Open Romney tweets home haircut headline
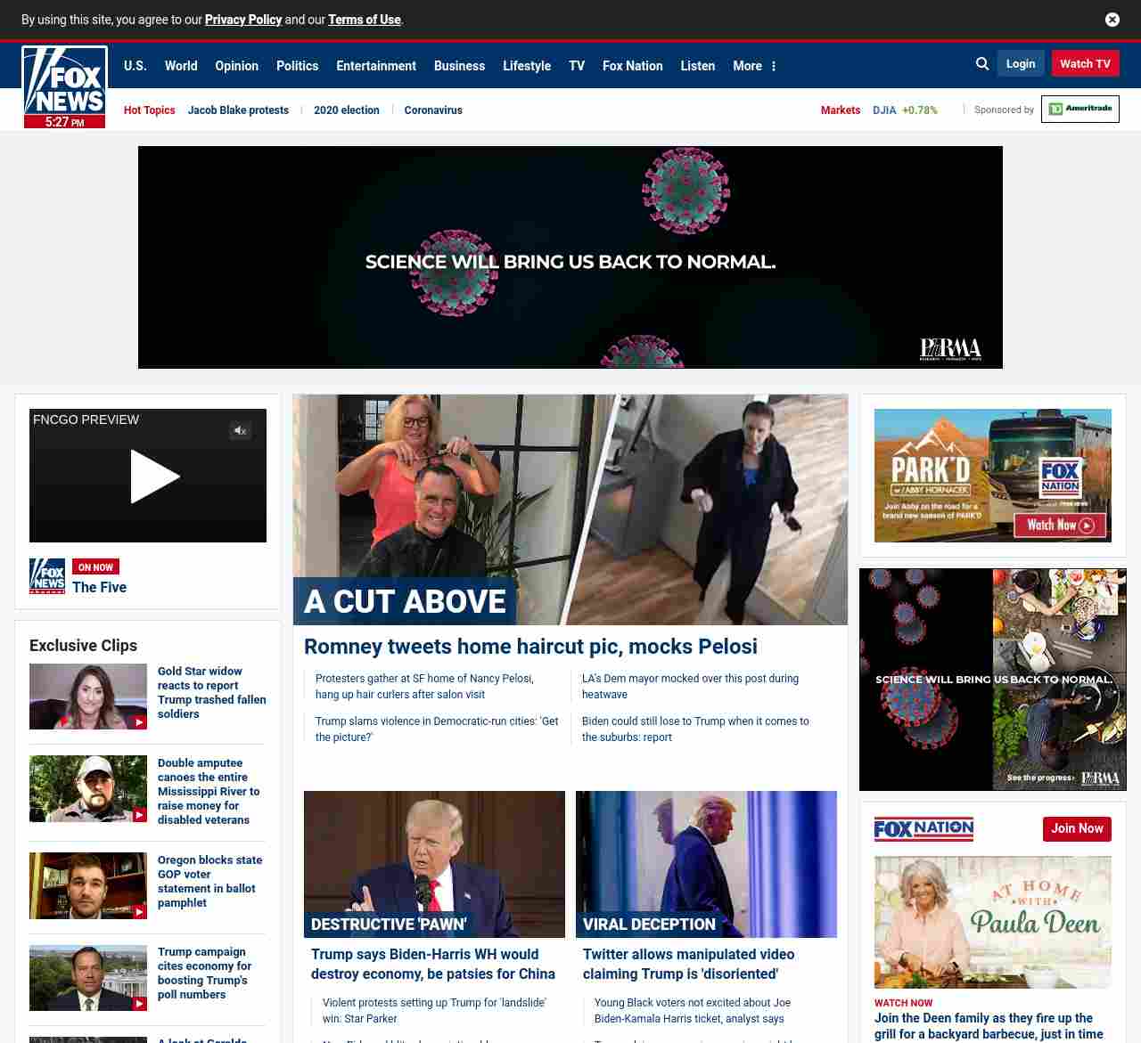Viewport: 1141px width, 1043px height. tap(530, 647)
